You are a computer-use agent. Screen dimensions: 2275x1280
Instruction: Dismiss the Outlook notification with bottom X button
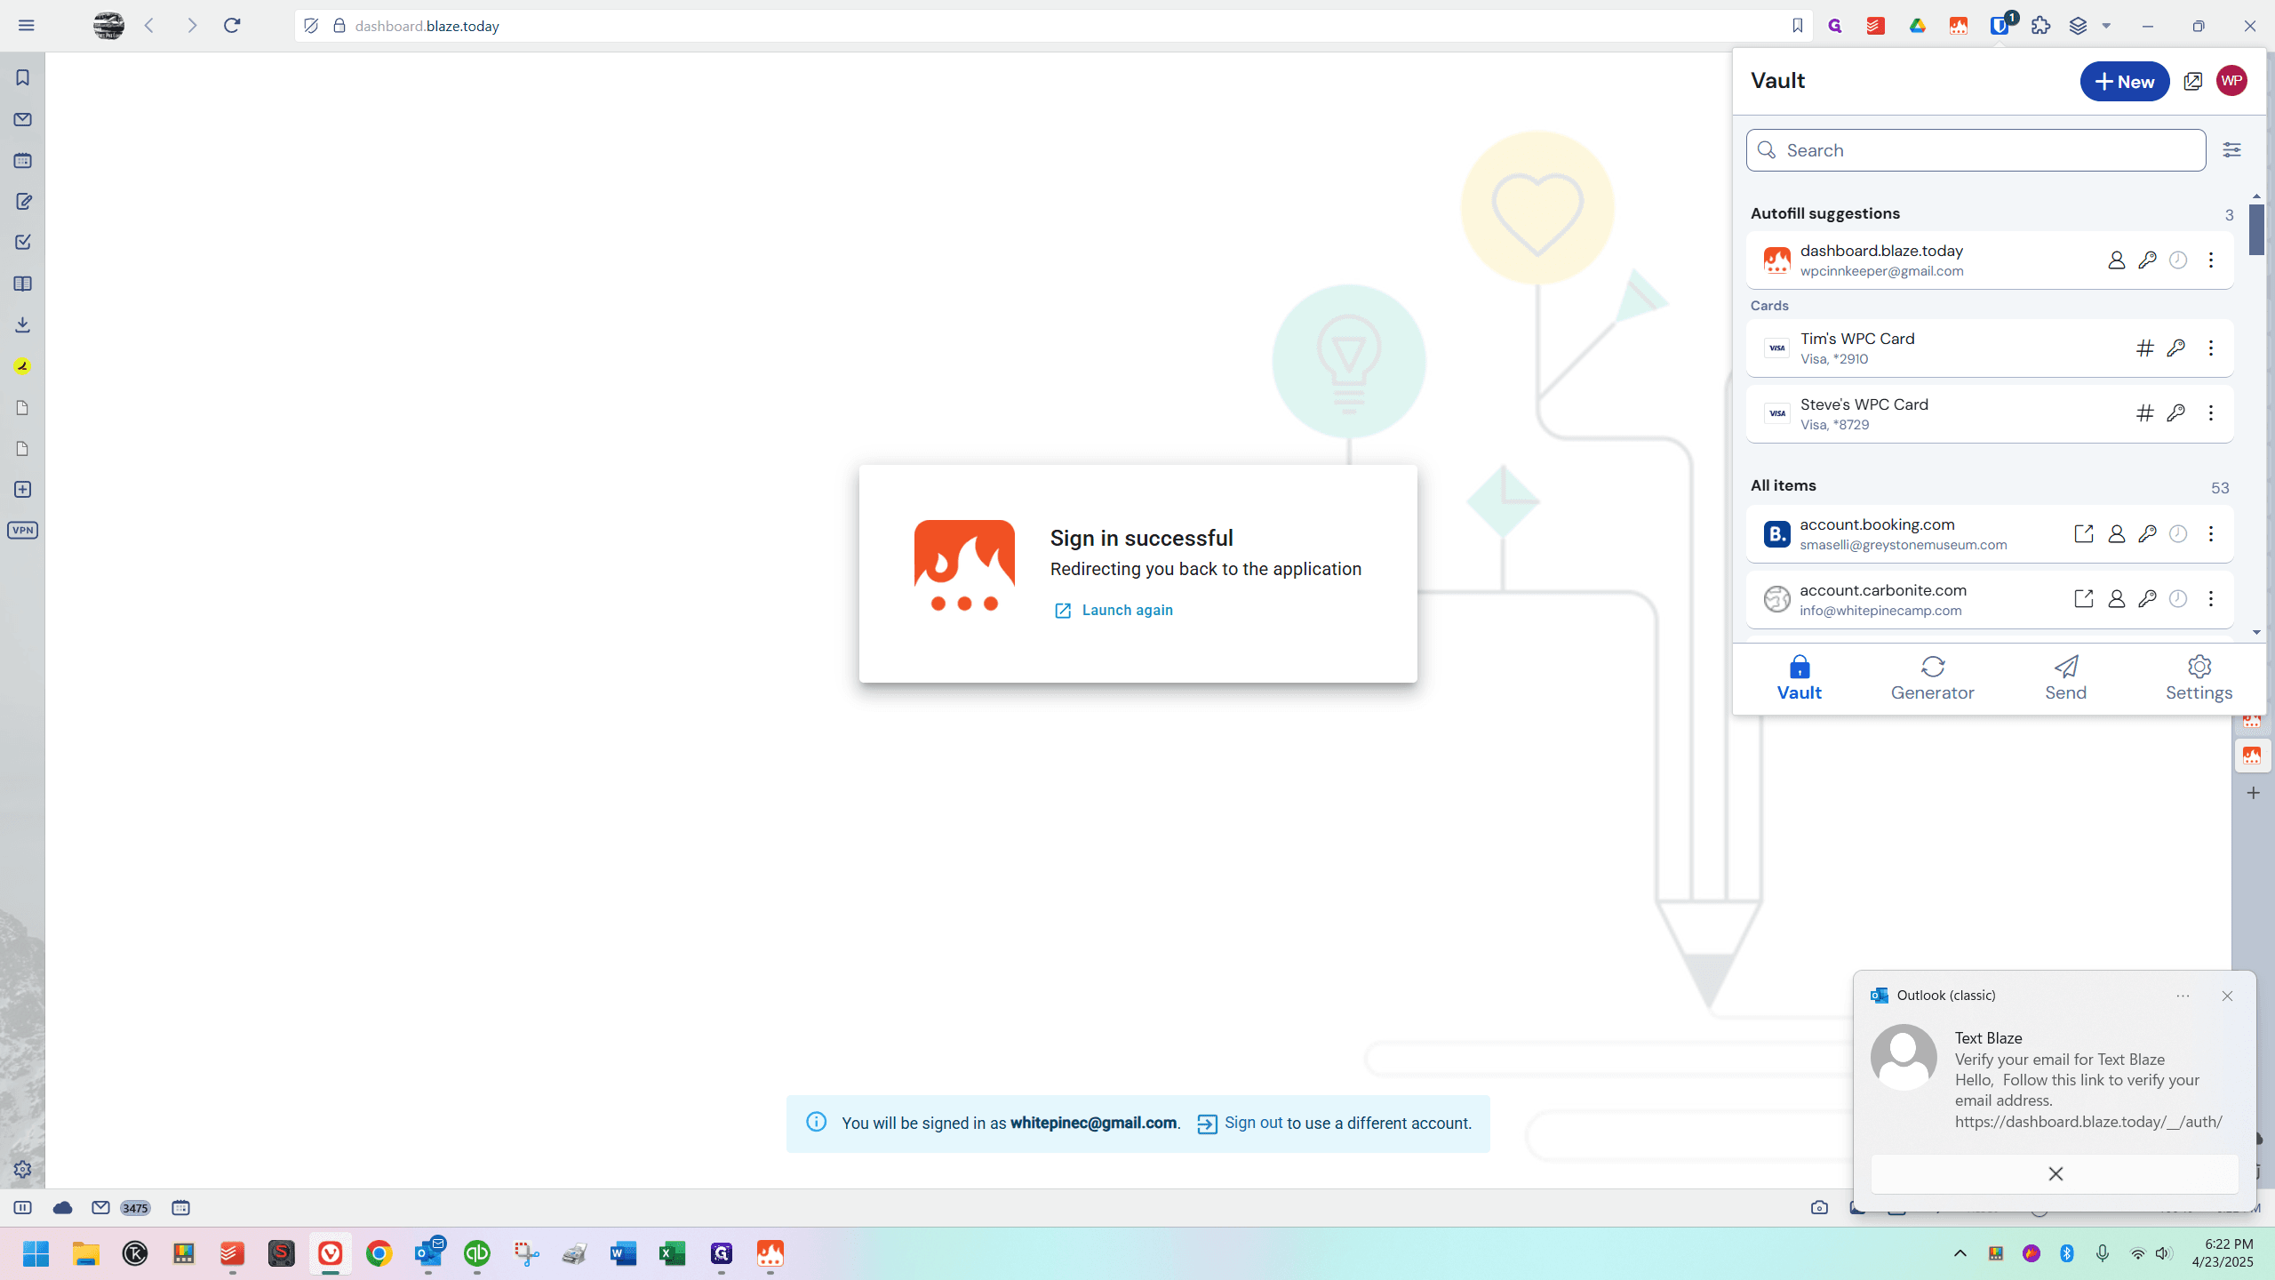coord(2055,1174)
